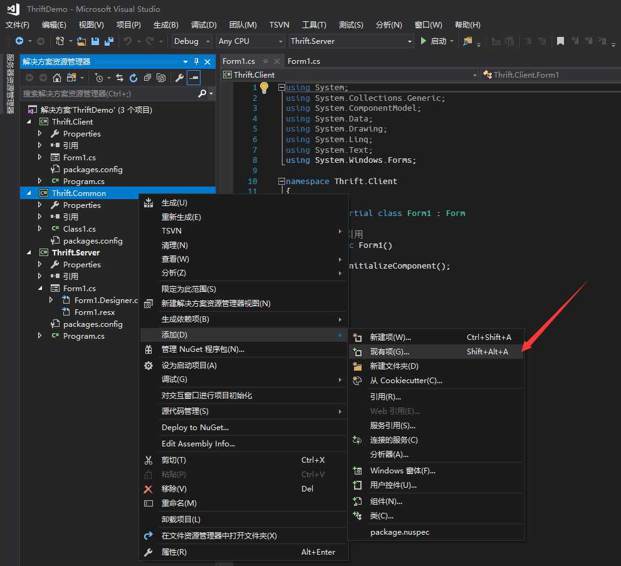Click 属性(R) context menu item
This screenshot has width=621, height=566.
244,552
